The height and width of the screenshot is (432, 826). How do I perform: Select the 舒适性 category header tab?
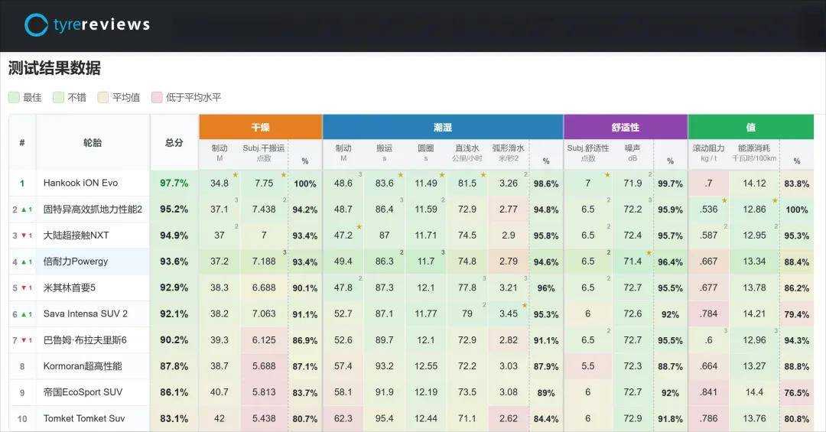tap(626, 127)
